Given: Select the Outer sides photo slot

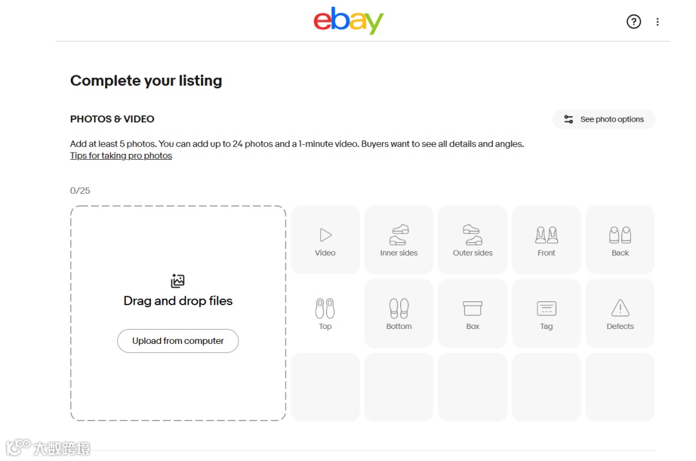Looking at the screenshot, I should click(472, 240).
